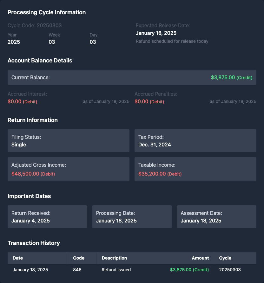
Task: Click the Current Balance row
Action: (132, 77)
